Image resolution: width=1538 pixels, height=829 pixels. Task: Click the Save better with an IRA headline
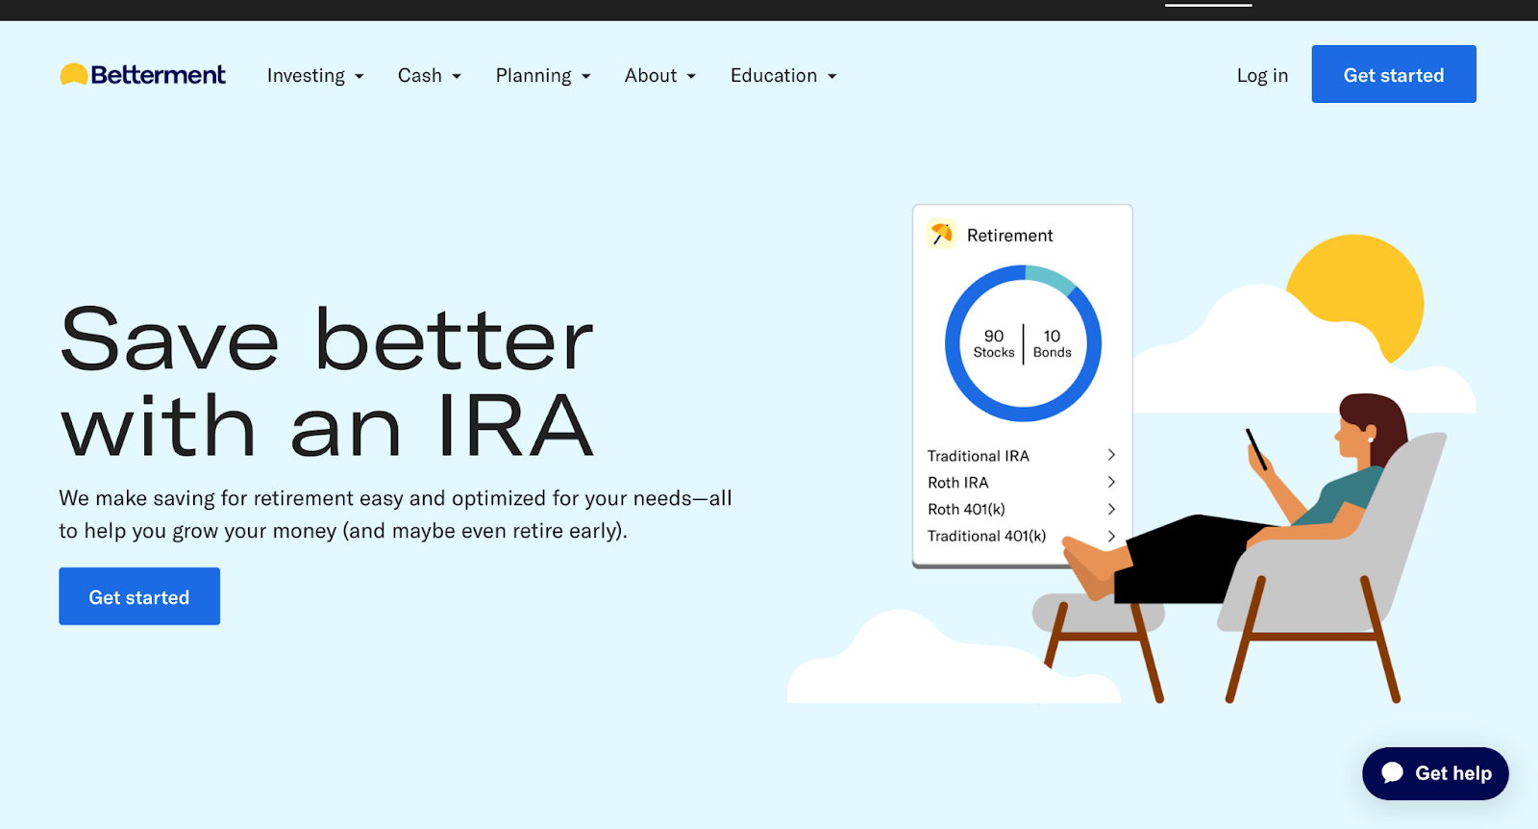[327, 382]
